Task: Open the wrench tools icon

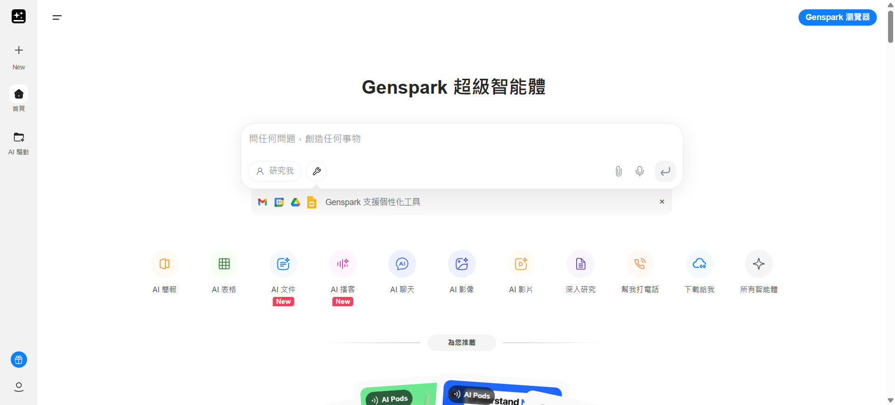Action: click(317, 171)
